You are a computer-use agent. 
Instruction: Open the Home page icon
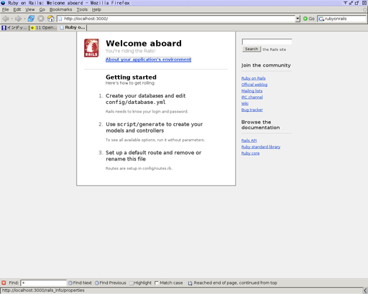pyautogui.click(x=51, y=19)
